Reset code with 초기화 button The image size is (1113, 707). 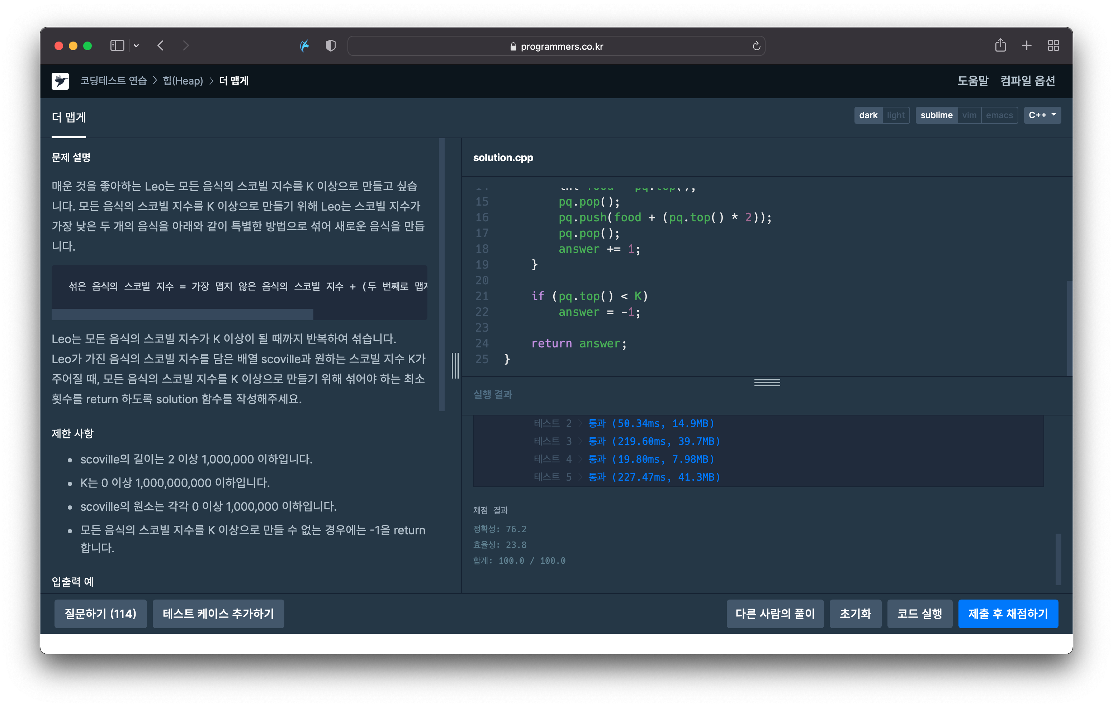(x=855, y=614)
